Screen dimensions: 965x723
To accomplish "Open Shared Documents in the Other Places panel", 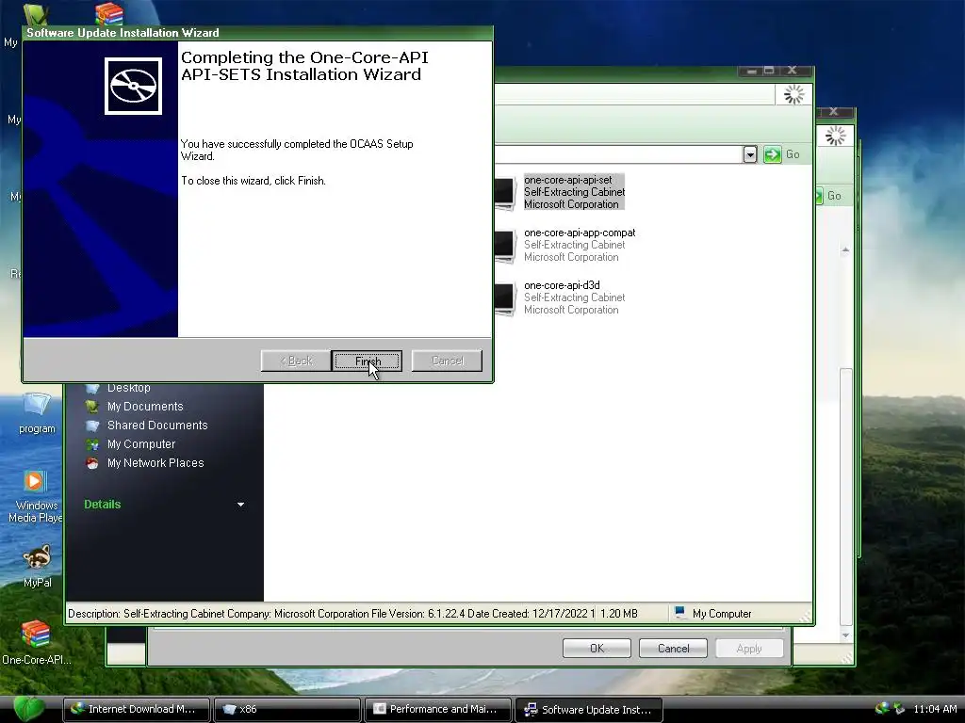I will [157, 426].
